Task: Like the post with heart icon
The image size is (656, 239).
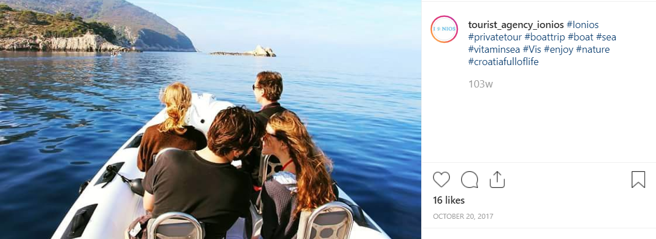Action: coord(441,180)
